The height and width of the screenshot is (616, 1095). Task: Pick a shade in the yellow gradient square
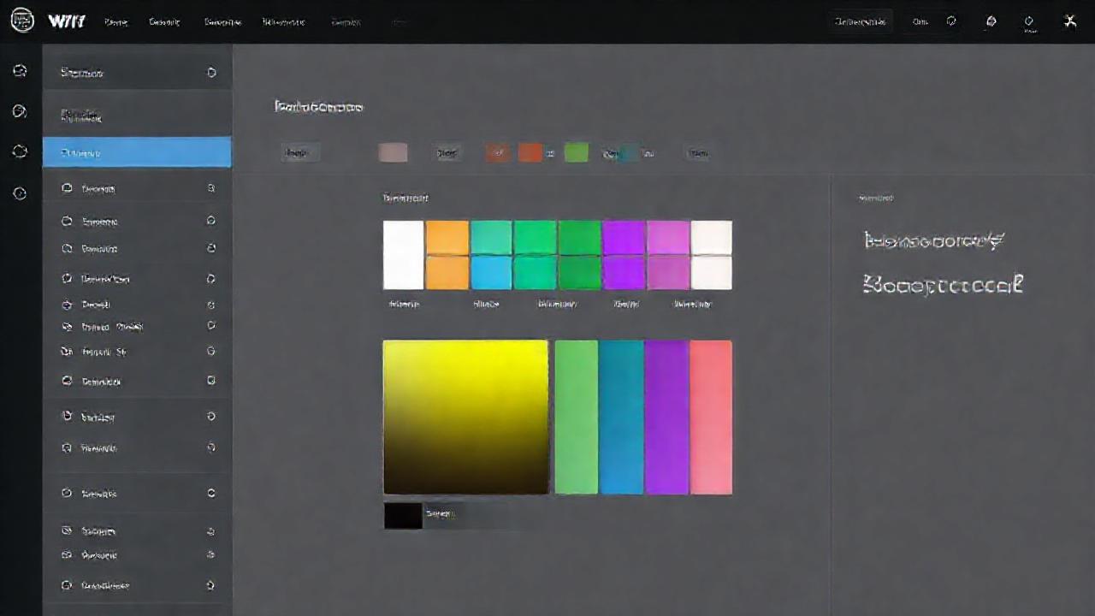point(465,417)
